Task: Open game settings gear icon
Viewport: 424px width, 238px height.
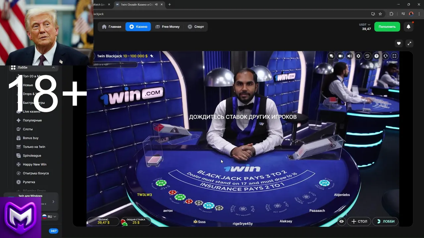Action: point(358,56)
